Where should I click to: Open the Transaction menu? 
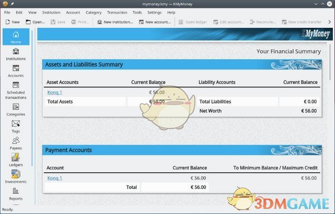[x=117, y=13]
